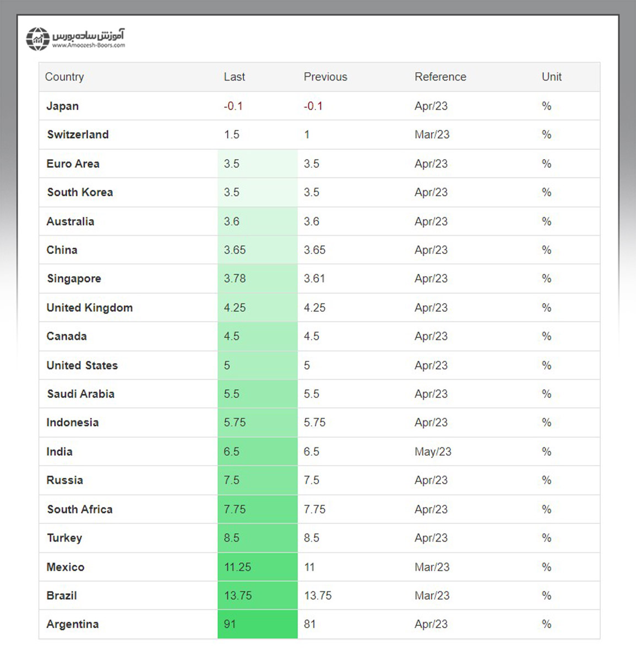The width and height of the screenshot is (636, 659).
Task: Open the United States link
Action: [x=82, y=365]
